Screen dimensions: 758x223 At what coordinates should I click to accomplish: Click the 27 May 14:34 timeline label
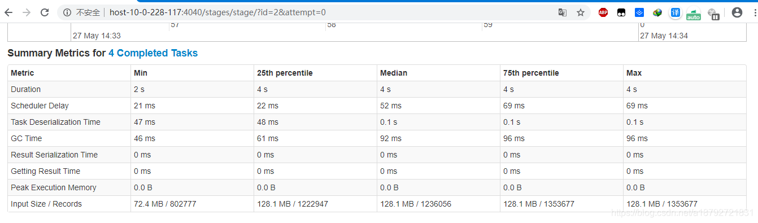[x=664, y=36]
